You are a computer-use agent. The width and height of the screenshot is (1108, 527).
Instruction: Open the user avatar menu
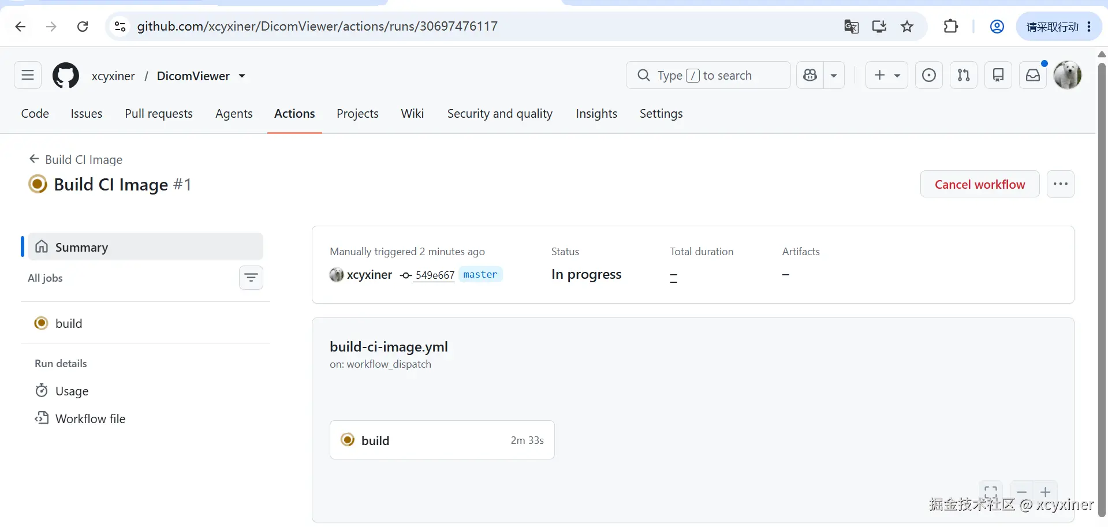pyautogui.click(x=1068, y=75)
